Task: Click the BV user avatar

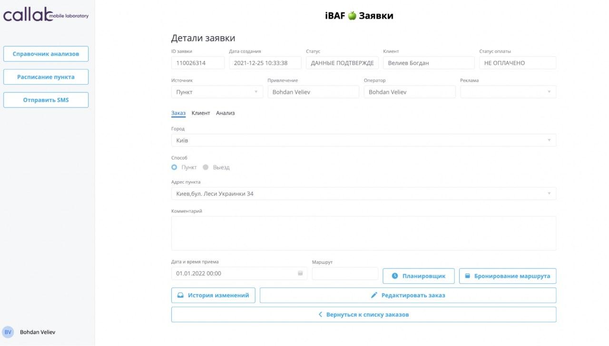Action: [8, 332]
